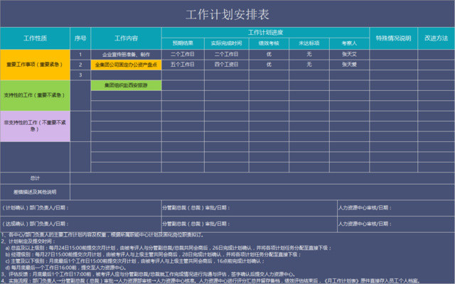455x284 pixels.
Task: Select note 2 line 计划制定及提交时间
Action: tap(28, 241)
